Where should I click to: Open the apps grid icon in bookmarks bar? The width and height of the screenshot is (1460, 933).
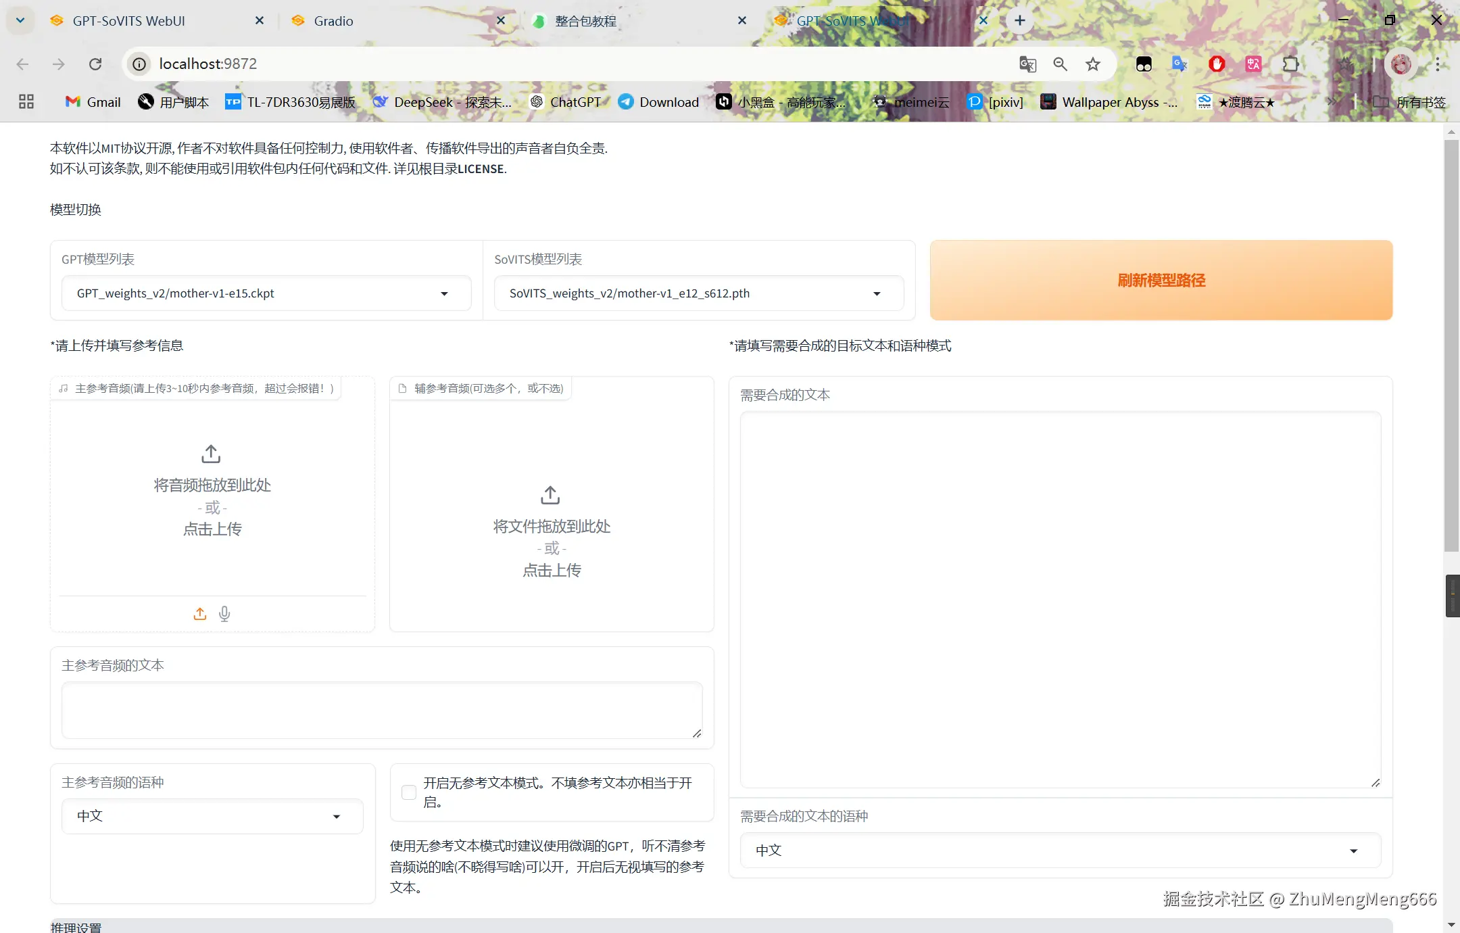click(26, 101)
